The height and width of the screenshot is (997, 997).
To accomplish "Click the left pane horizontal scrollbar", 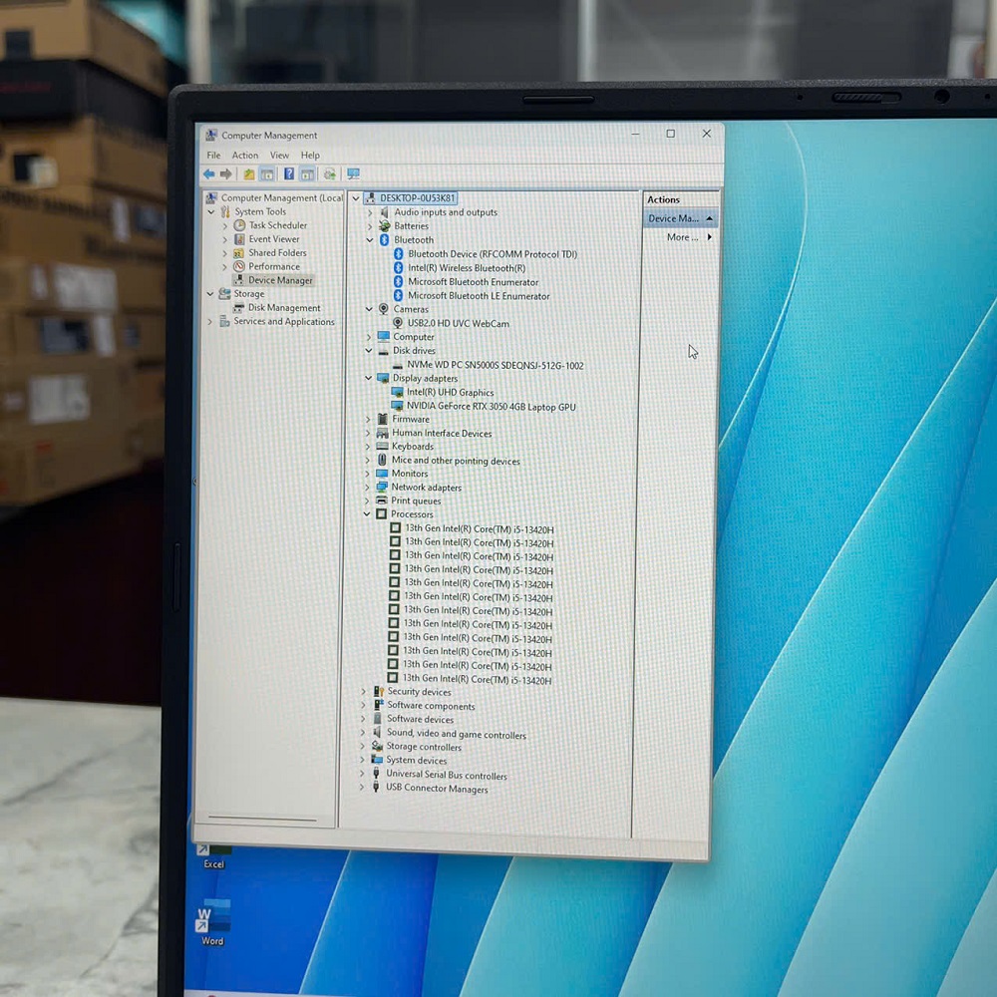I will coord(262,819).
